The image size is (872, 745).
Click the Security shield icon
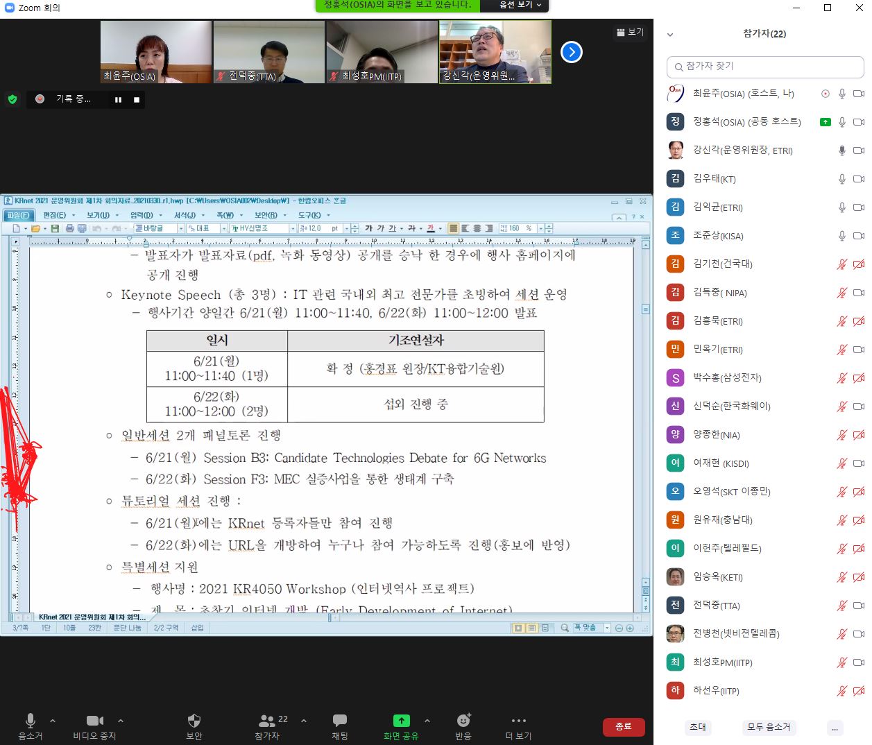pos(194,721)
